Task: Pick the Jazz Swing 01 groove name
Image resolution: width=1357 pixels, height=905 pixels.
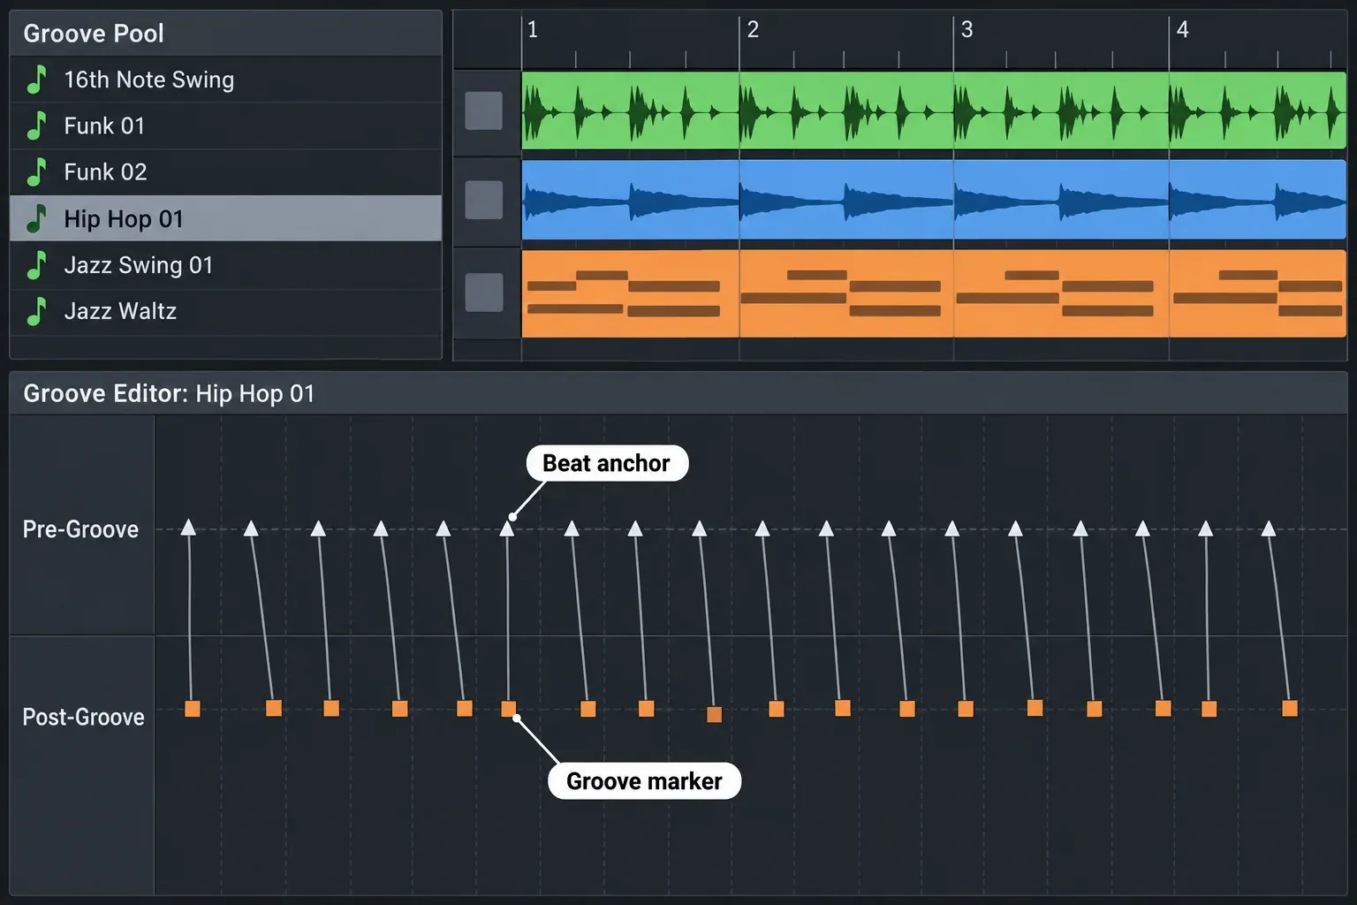Action: click(139, 265)
